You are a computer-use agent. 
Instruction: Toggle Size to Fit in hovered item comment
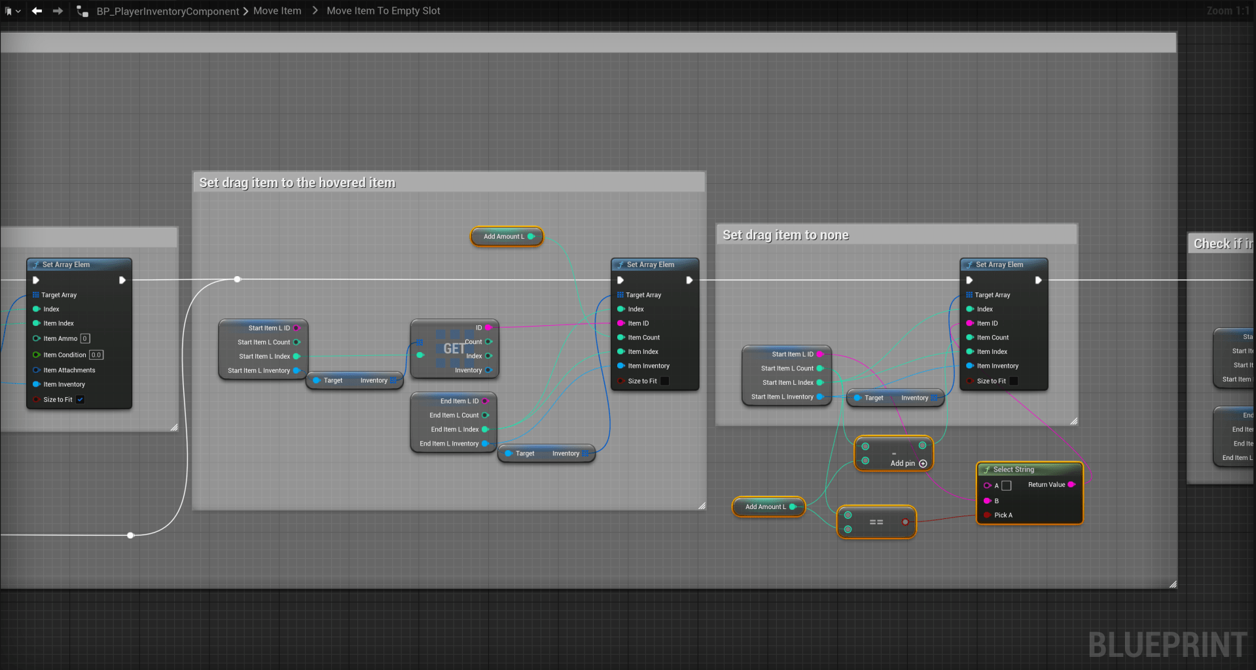click(x=664, y=381)
